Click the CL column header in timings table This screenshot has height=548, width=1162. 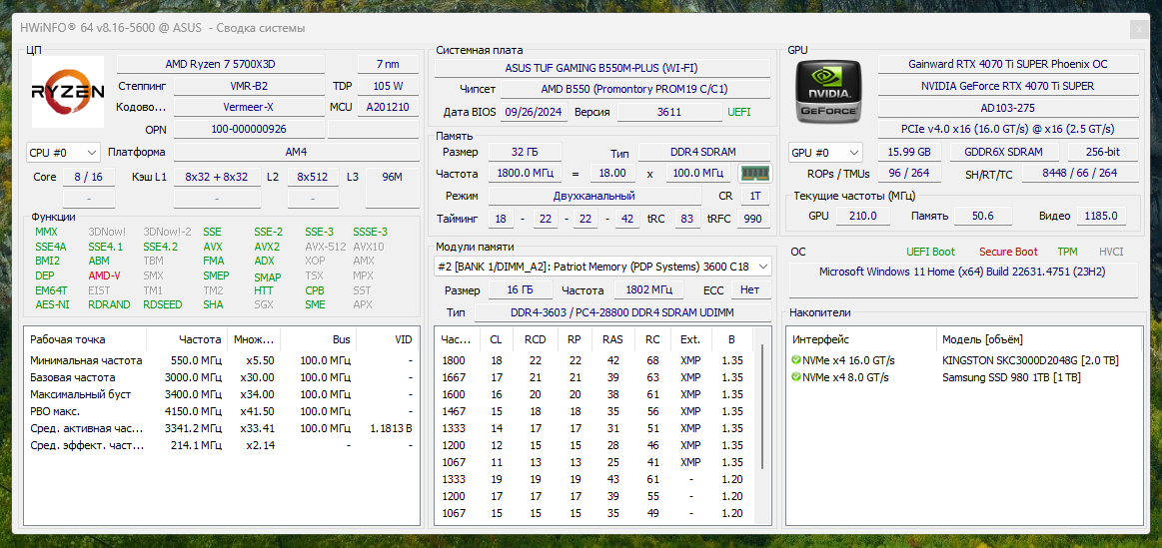(495, 339)
